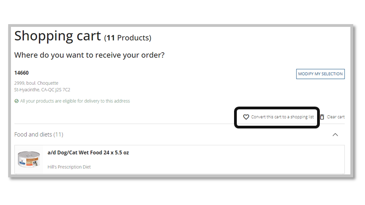The width and height of the screenshot is (365, 205).
Task: Click the a/d wet food product row
Action: [205, 159]
